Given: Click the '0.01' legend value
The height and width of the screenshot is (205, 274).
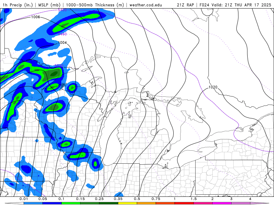Looking at the screenshot, I should pos(24,199).
